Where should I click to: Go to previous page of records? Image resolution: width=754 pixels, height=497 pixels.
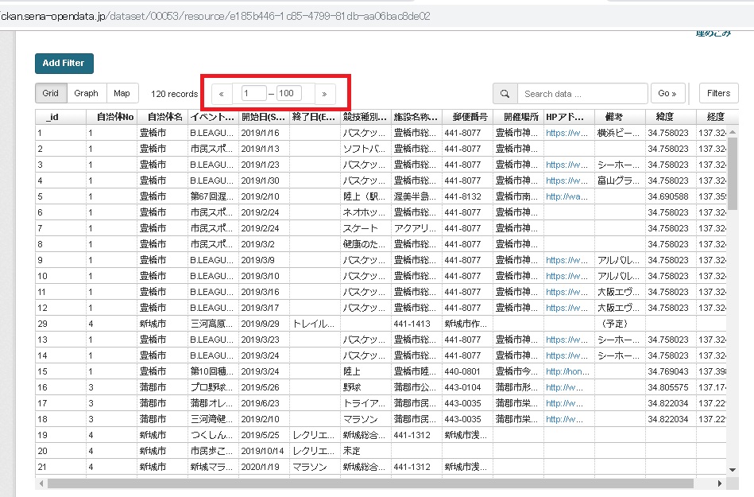(221, 94)
